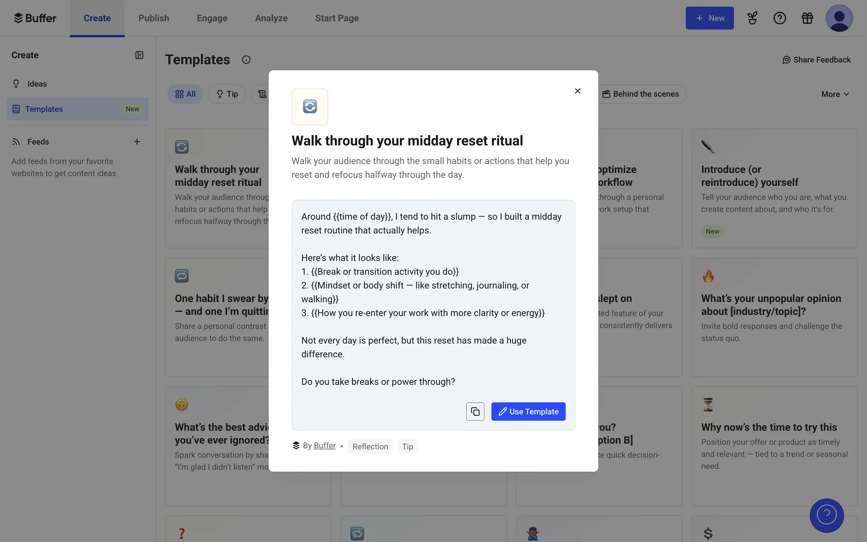Image resolution: width=867 pixels, height=542 pixels.
Task: Expand the More categories dropdown
Action: coord(835,94)
